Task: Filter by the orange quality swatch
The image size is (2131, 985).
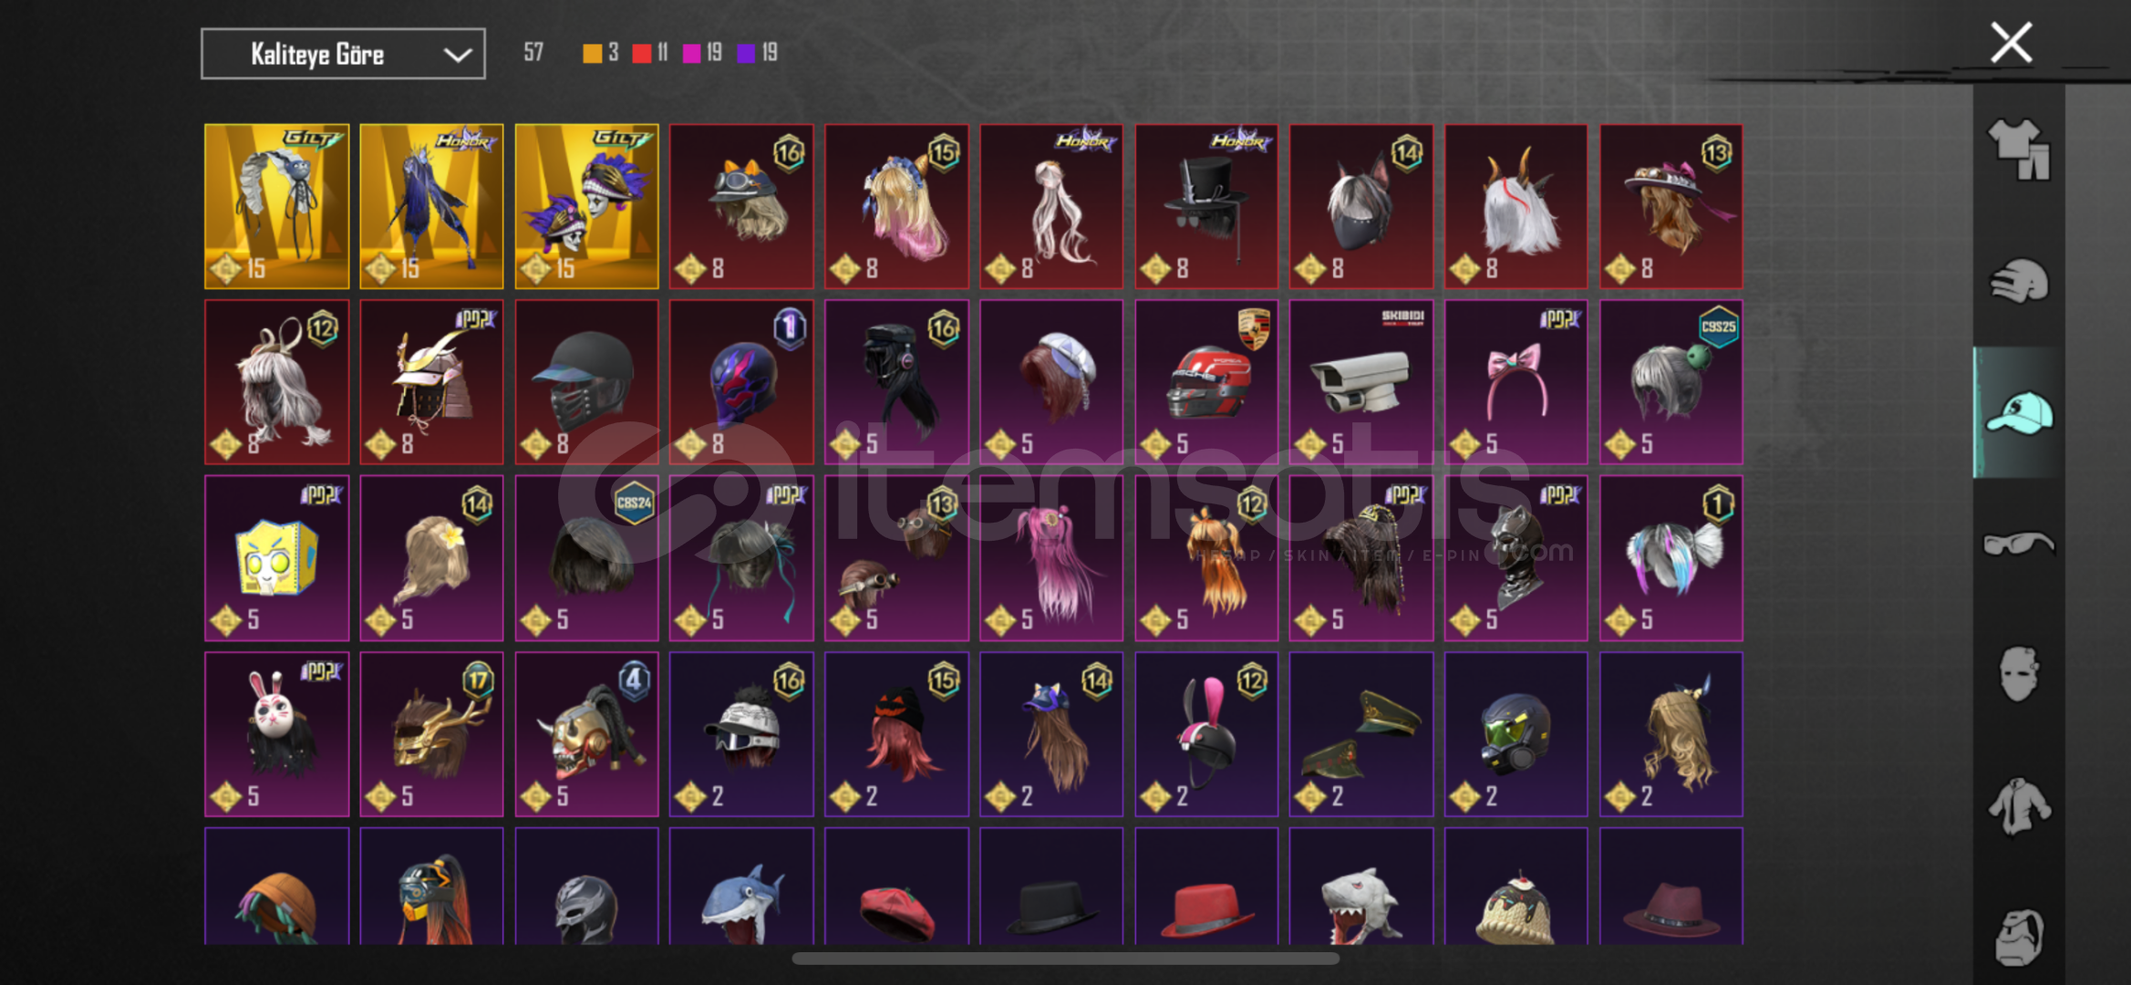Action: tap(592, 53)
